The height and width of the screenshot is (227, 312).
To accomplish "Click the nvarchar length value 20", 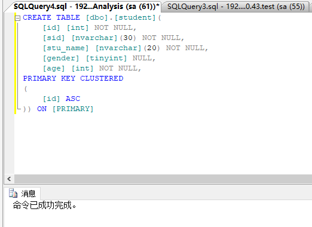I will (x=152, y=48).
